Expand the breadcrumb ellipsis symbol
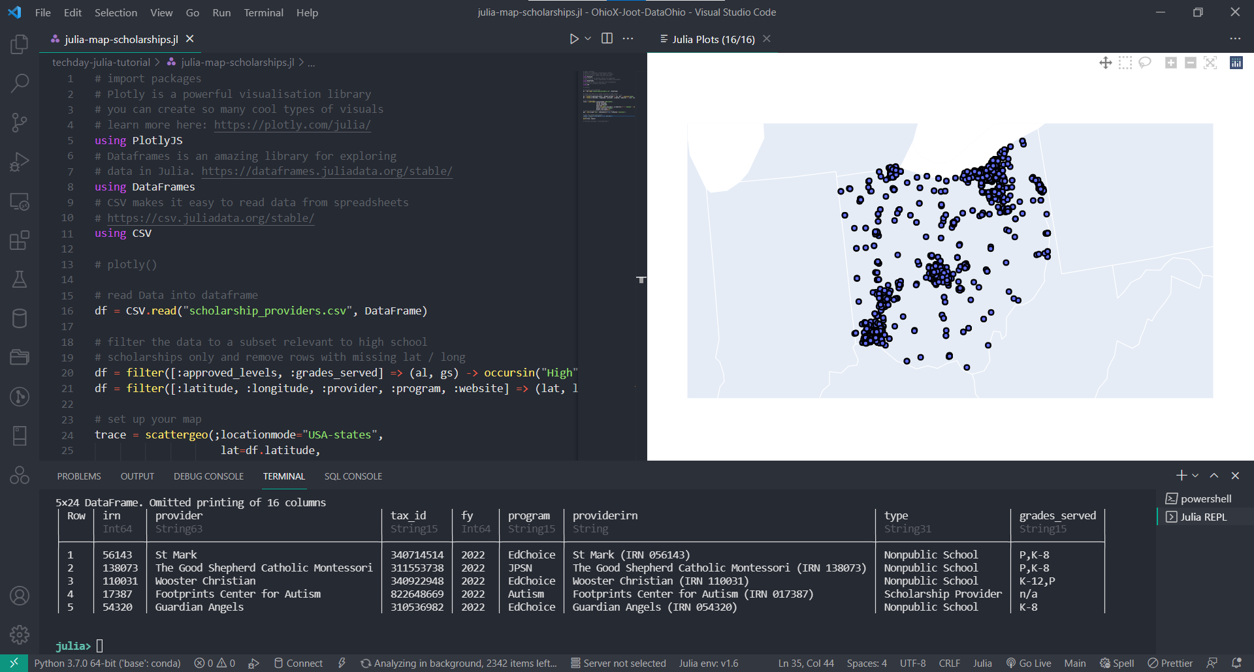Image resolution: width=1254 pixels, height=672 pixels. click(x=312, y=63)
